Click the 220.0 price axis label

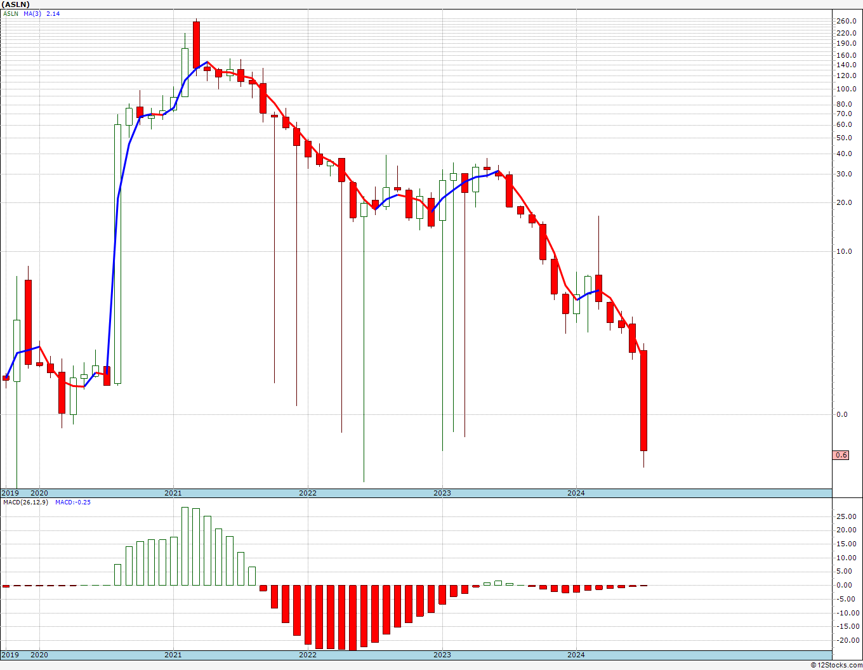tap(846, 33)
